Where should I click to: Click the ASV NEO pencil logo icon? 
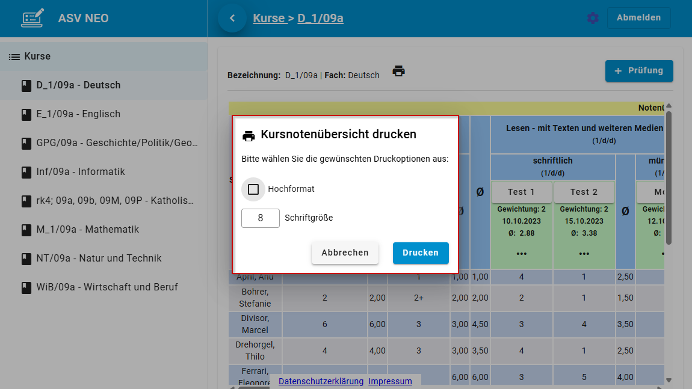click(x=32, y=18)
